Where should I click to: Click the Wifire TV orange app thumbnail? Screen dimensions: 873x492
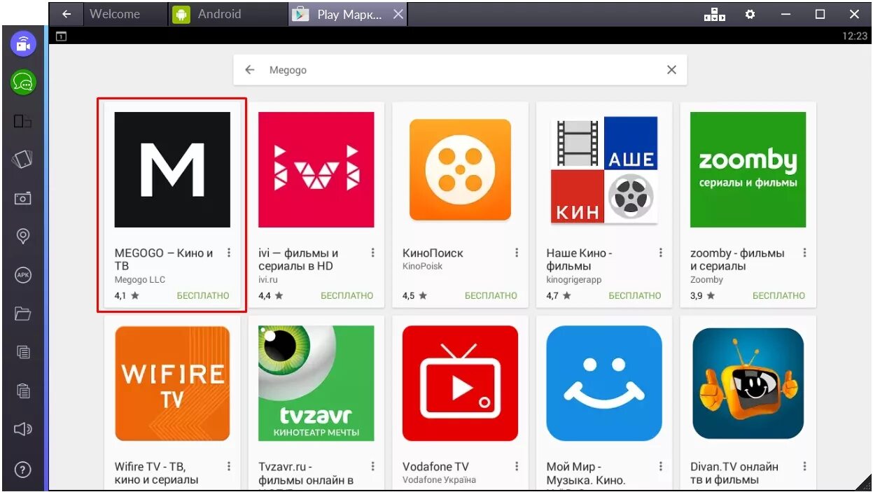(172, 384)
